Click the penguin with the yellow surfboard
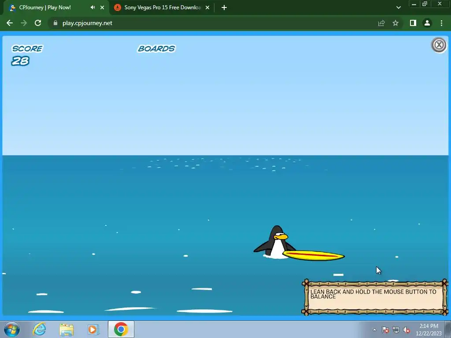The height and width of the screenshot is (338, 451). click(299, 243)
